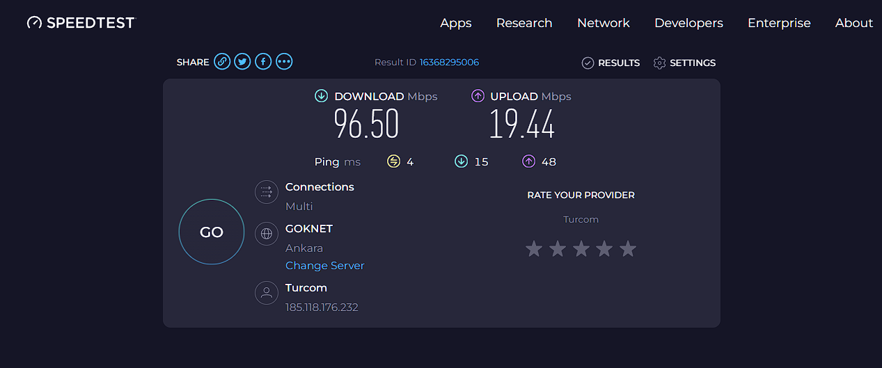Screen dimensions: 882x368
Task: Click the Connections label
Action: 320,187
